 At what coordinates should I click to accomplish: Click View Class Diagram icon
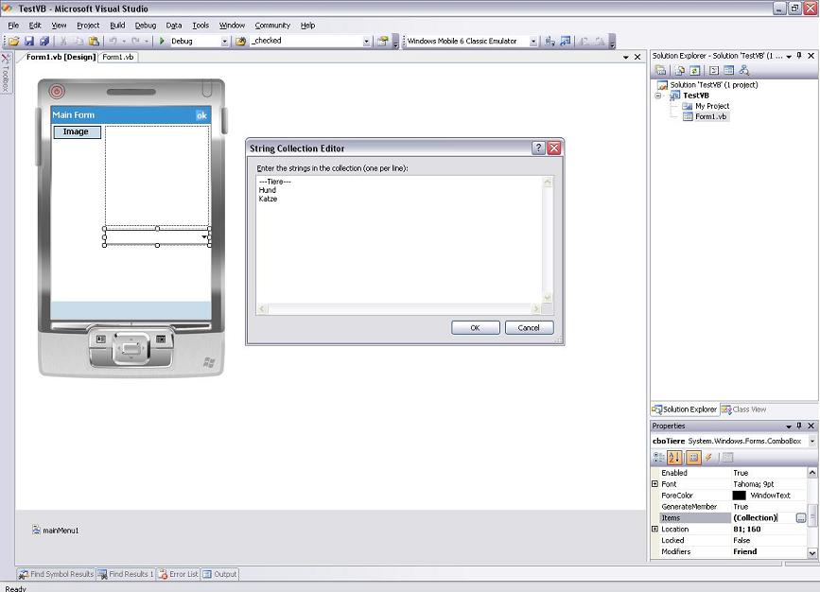744,70
